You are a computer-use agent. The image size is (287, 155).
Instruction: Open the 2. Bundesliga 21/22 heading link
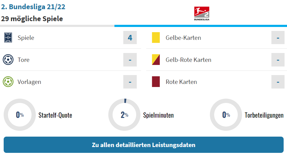tap(33, 7)
